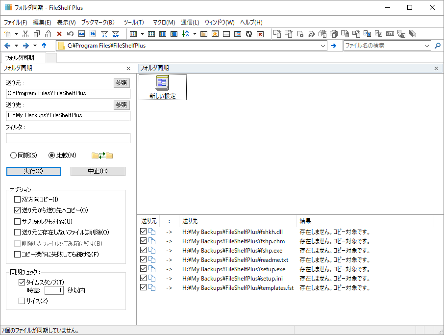Uncheck the readme.txt row checkbox
The image size is (444, 335).
coord(143,259)
